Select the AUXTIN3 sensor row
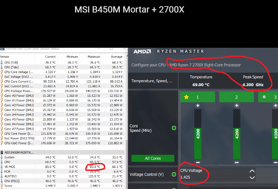The height and width of the screenshot is (189, 278). 62,176
